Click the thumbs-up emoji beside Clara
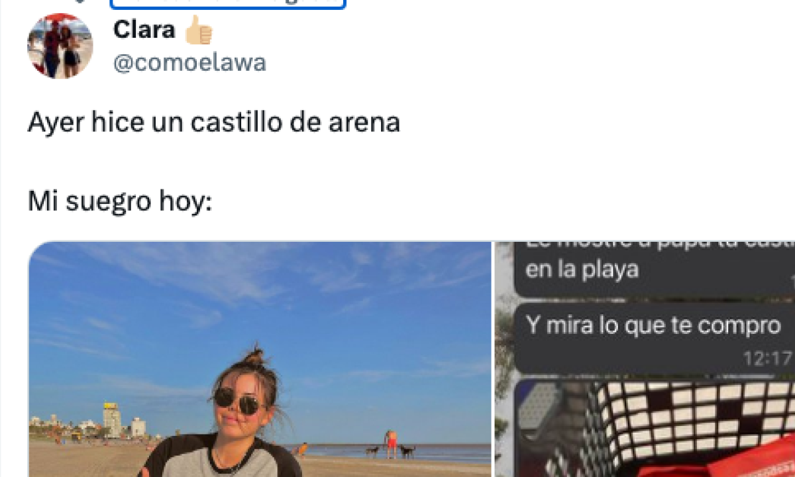This screenshot has height=477, width=795. pyautogui.click(x=198, y=30)
